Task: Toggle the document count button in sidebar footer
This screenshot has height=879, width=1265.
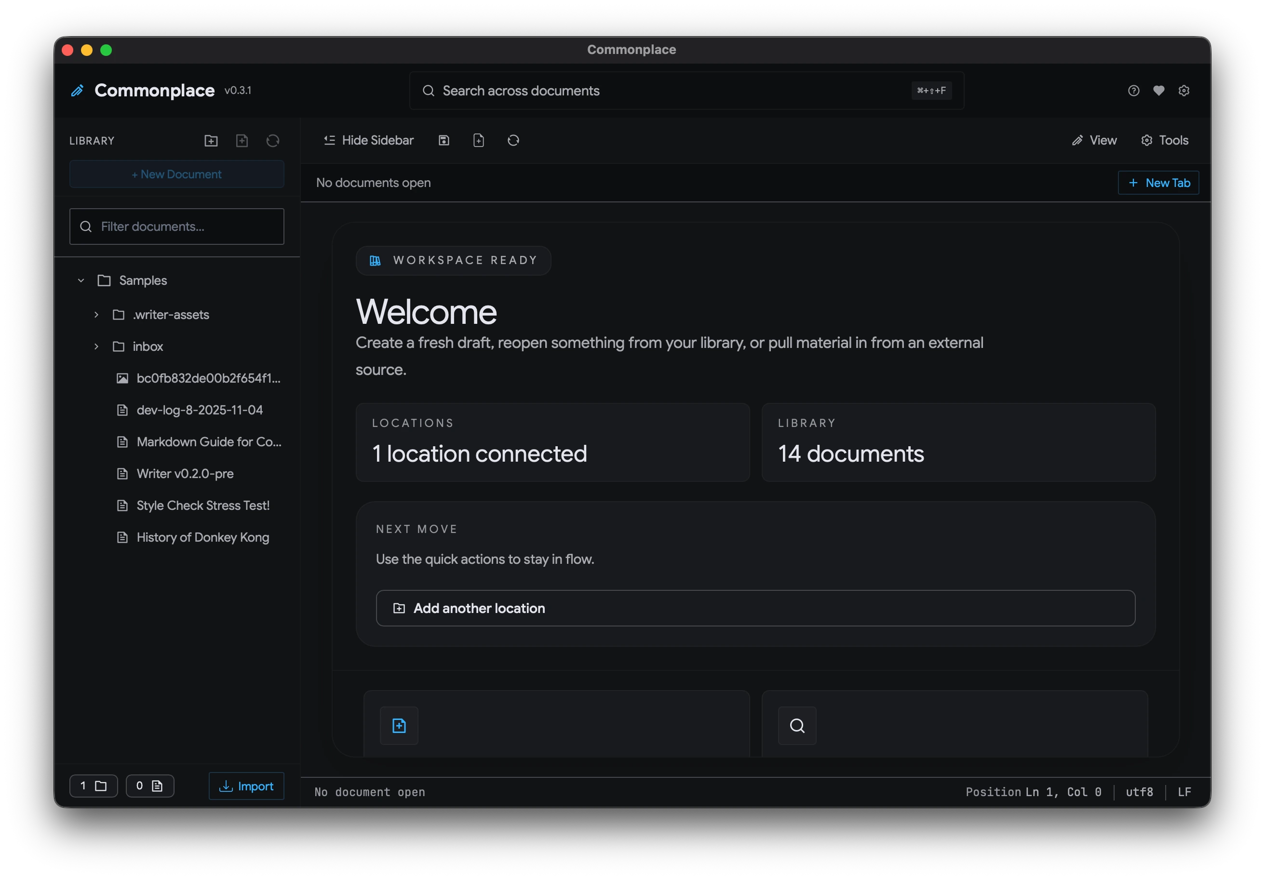Action: [x=150, y=786]
